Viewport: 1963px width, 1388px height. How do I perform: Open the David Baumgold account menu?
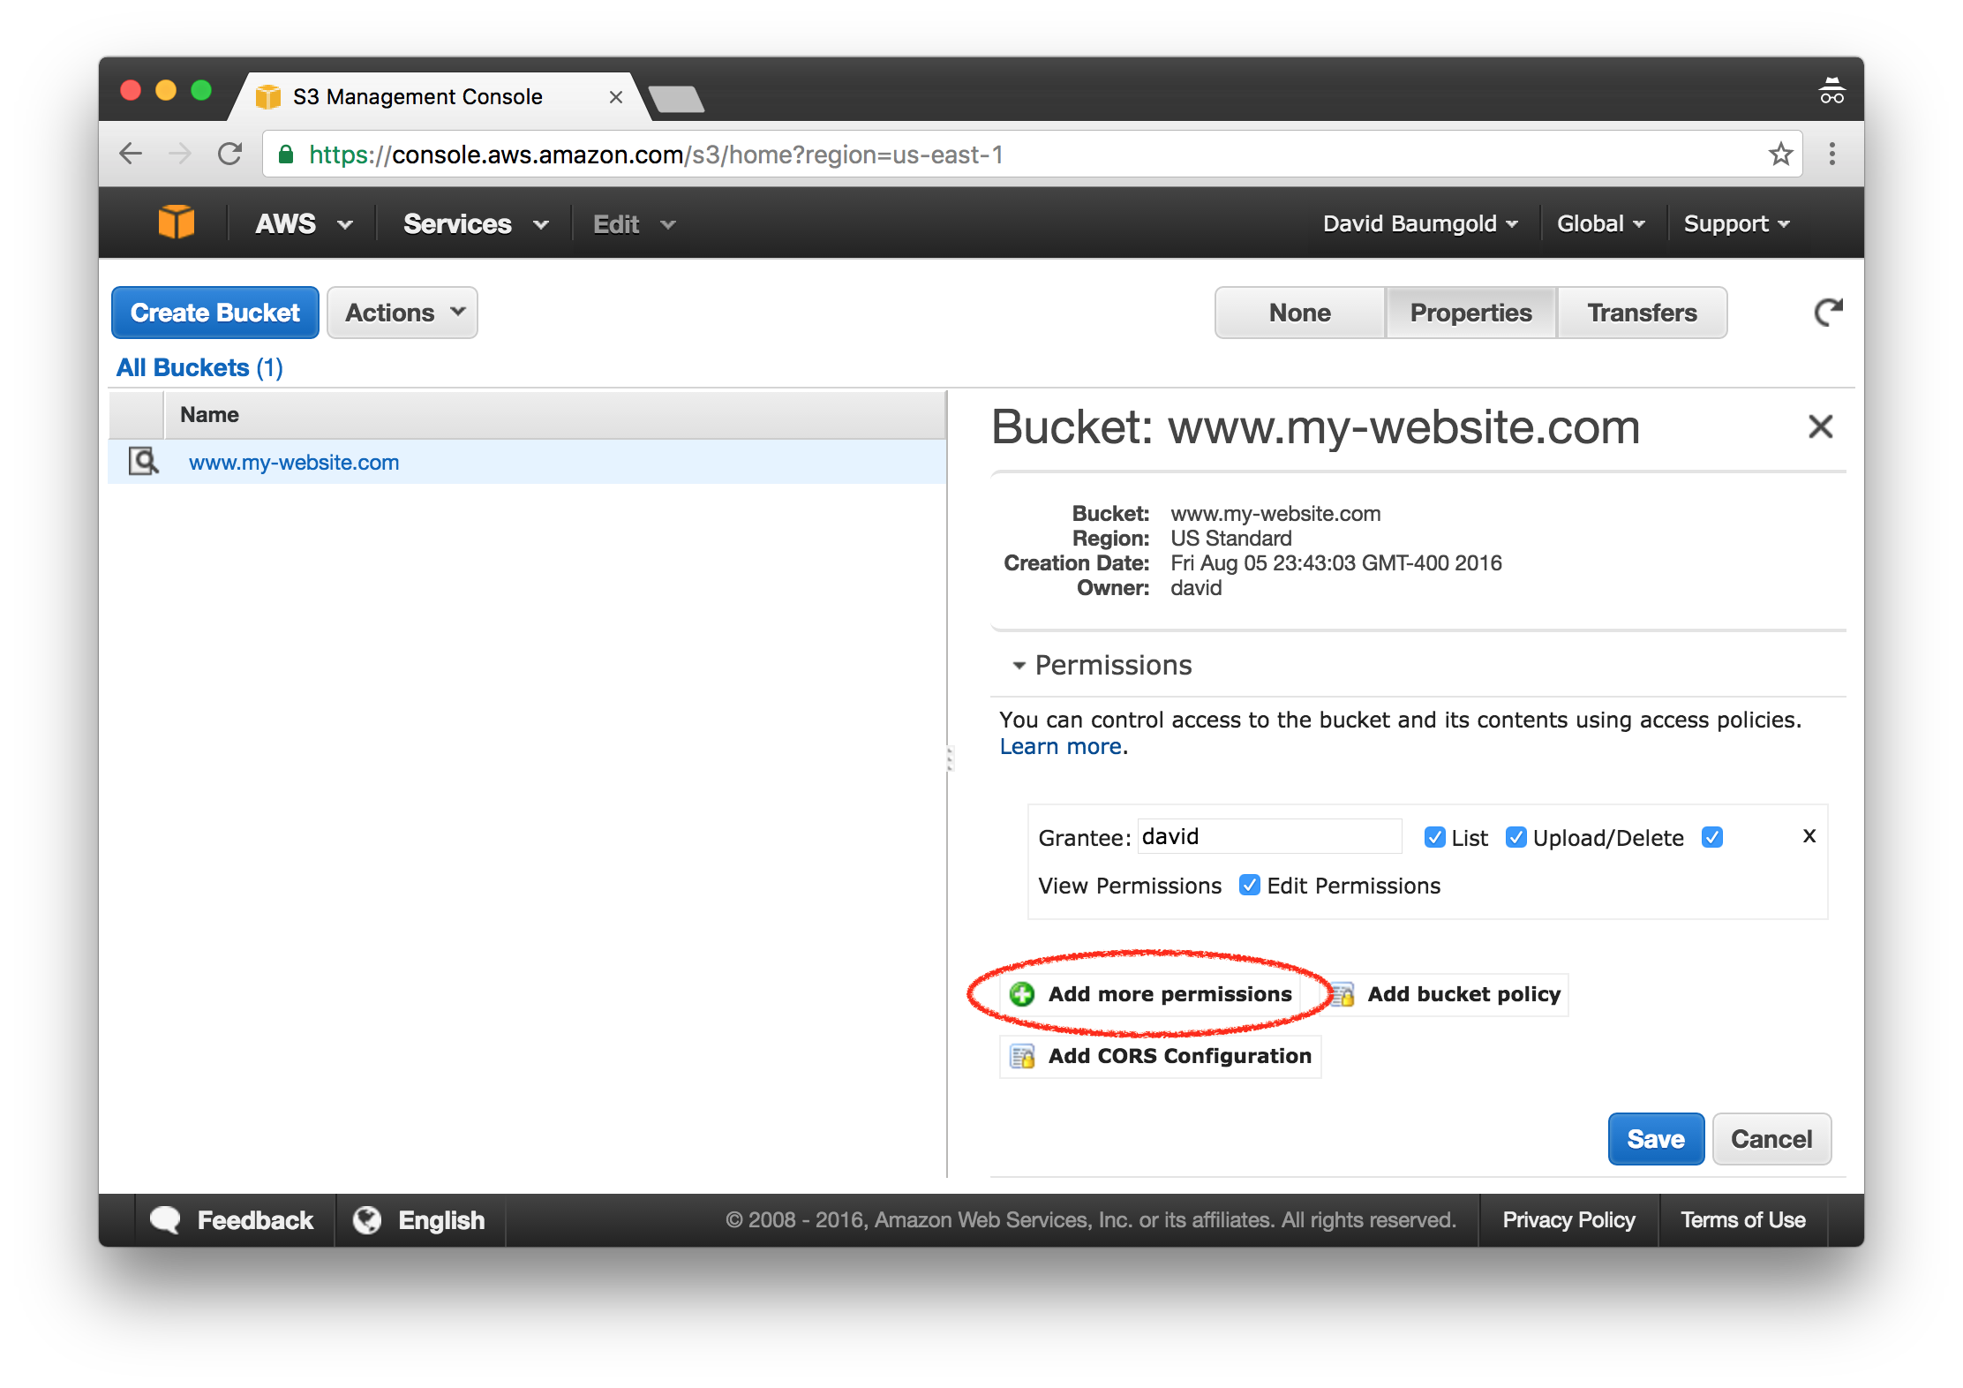tap(1420, 223)
